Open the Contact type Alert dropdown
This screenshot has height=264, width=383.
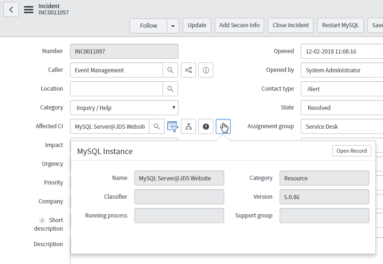(342, 89)
